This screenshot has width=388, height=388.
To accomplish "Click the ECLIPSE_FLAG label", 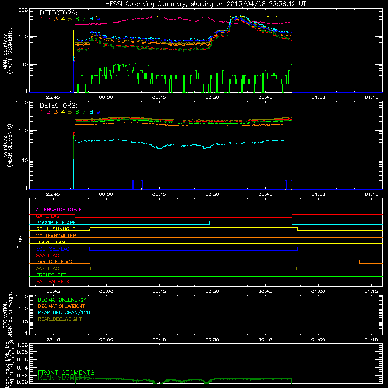I will click(53, 249).
